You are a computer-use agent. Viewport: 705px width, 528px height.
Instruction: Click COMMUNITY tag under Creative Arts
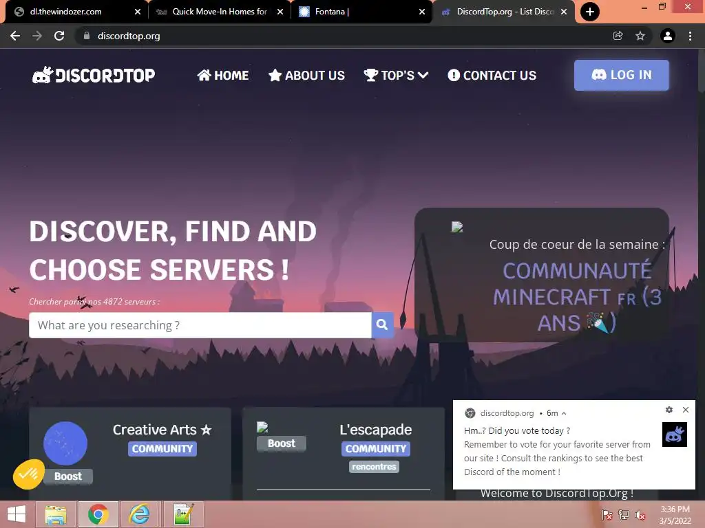162,448
